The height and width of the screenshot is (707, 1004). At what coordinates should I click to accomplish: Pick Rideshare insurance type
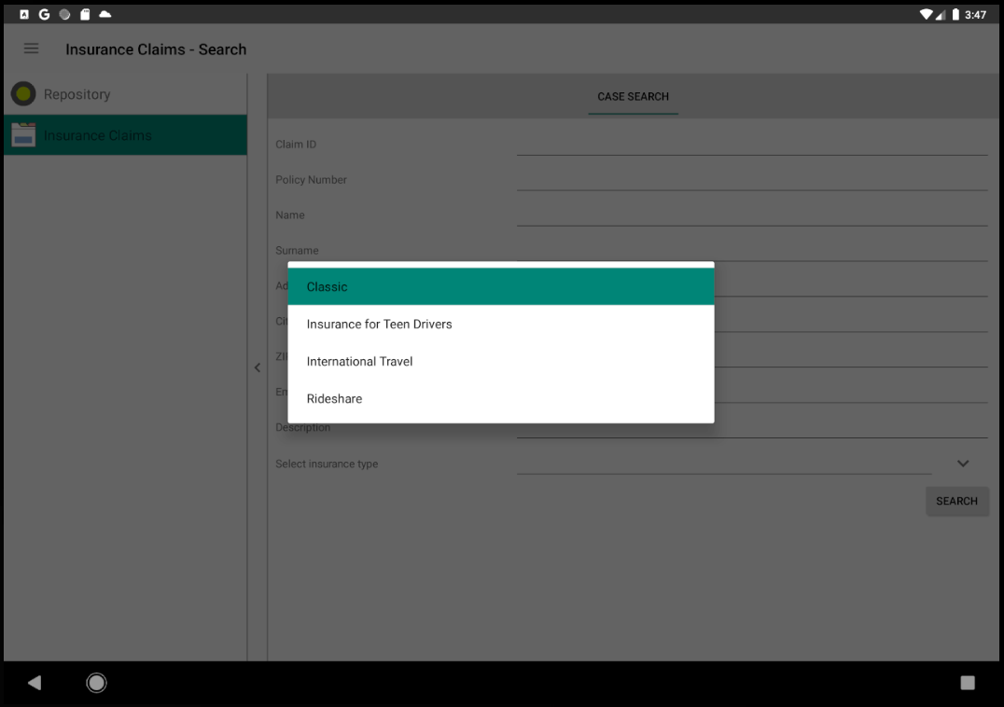coord(500,398)
